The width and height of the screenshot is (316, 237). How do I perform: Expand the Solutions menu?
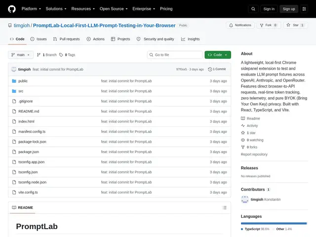pos(56,9)
